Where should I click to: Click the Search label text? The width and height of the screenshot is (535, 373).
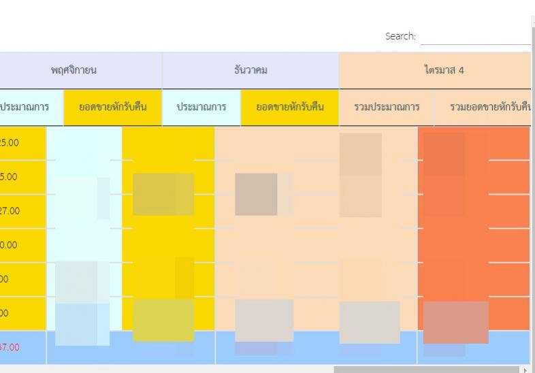tap(400, 37)
